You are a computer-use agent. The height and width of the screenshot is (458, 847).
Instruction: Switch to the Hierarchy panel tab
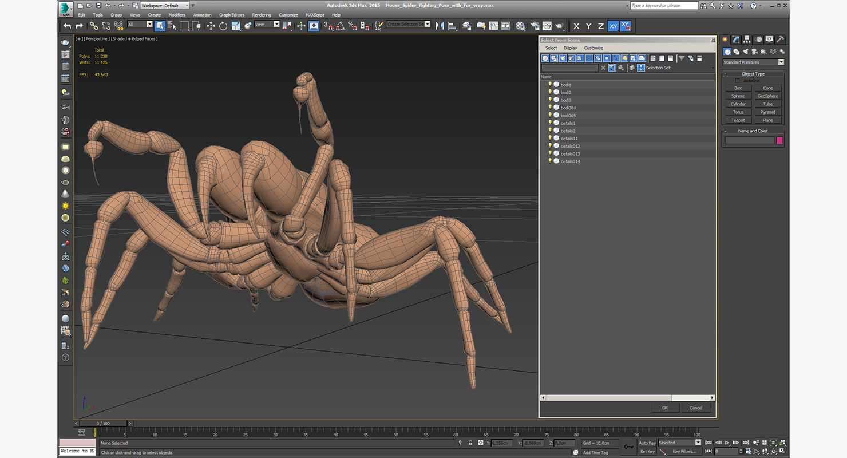coord(747,40)
